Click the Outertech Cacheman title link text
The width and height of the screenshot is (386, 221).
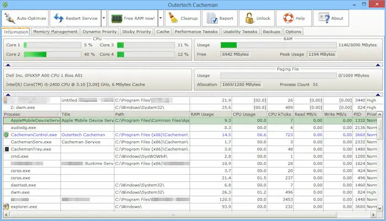click(x=83, y=134)
